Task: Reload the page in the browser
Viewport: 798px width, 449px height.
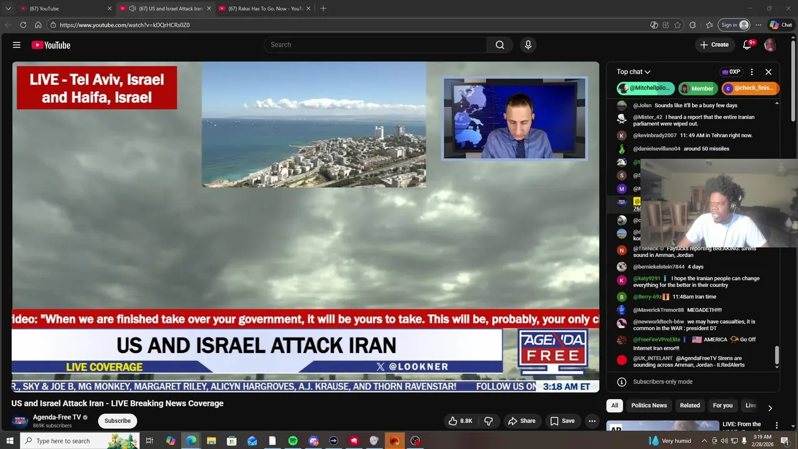Action: (23, 25)
